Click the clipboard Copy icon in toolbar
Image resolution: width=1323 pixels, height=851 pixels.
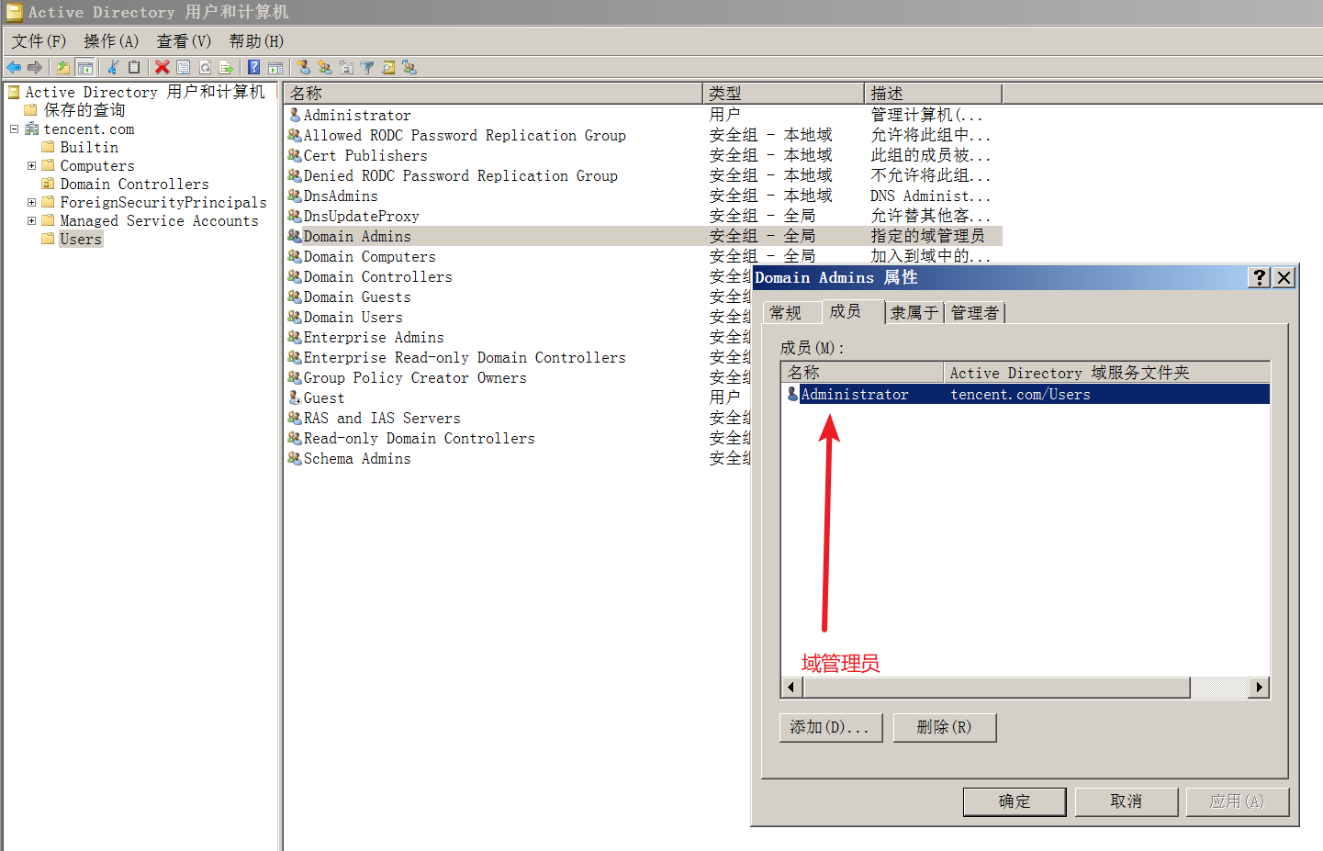(x=134, y=67)
